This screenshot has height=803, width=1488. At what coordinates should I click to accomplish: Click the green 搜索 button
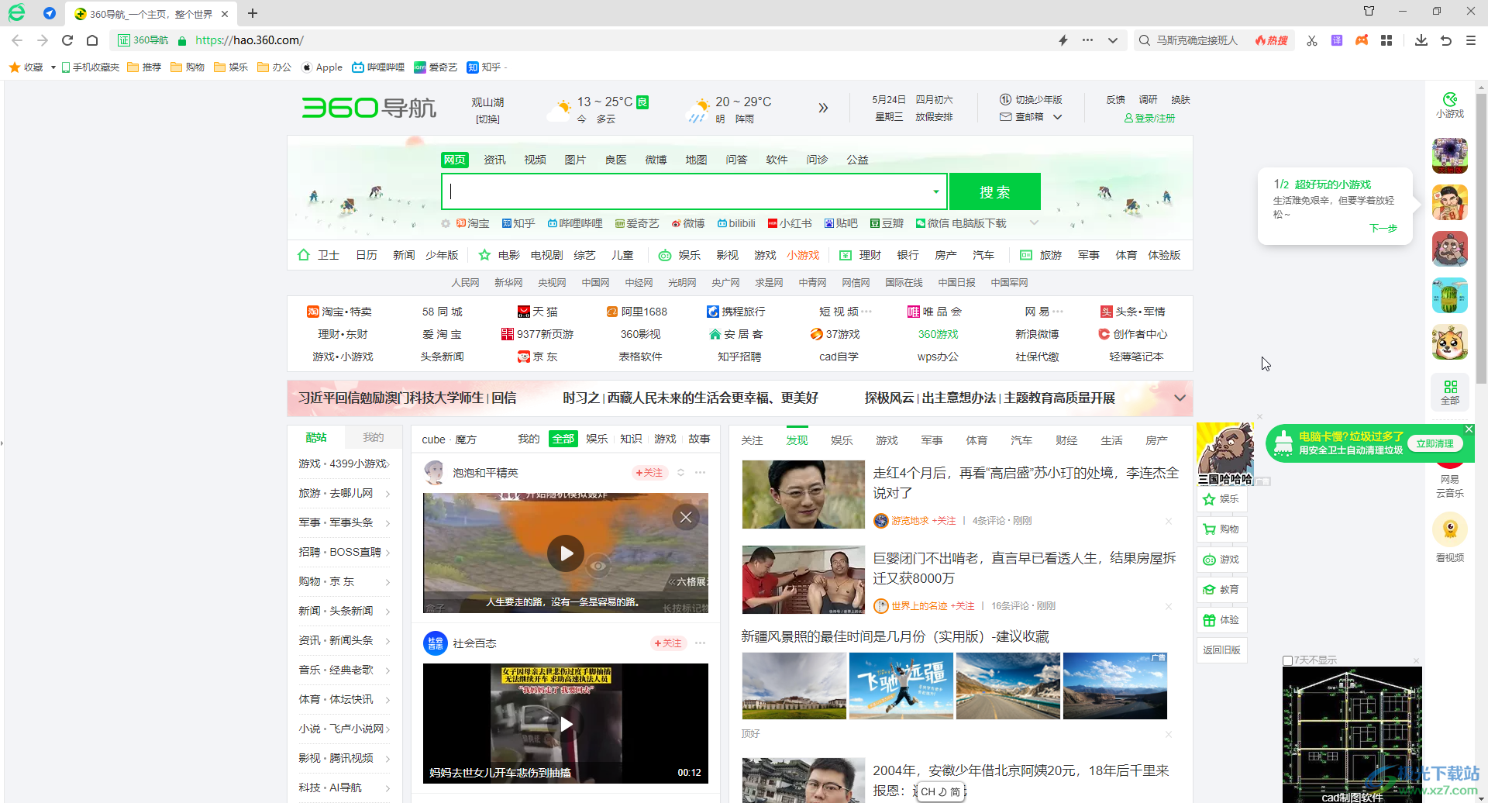[x=995, y=191]
